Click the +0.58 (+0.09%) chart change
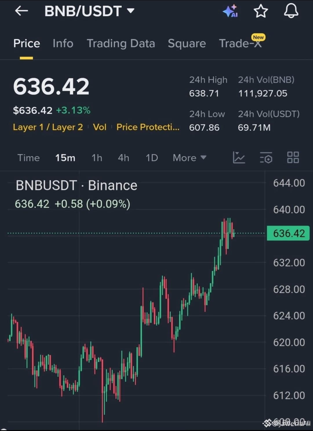 pos(92,204)
